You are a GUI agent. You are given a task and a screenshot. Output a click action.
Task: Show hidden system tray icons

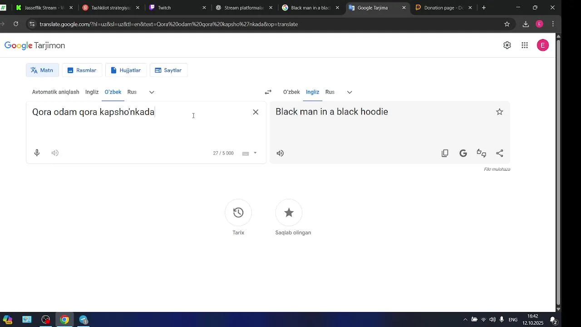pos(465,320)
